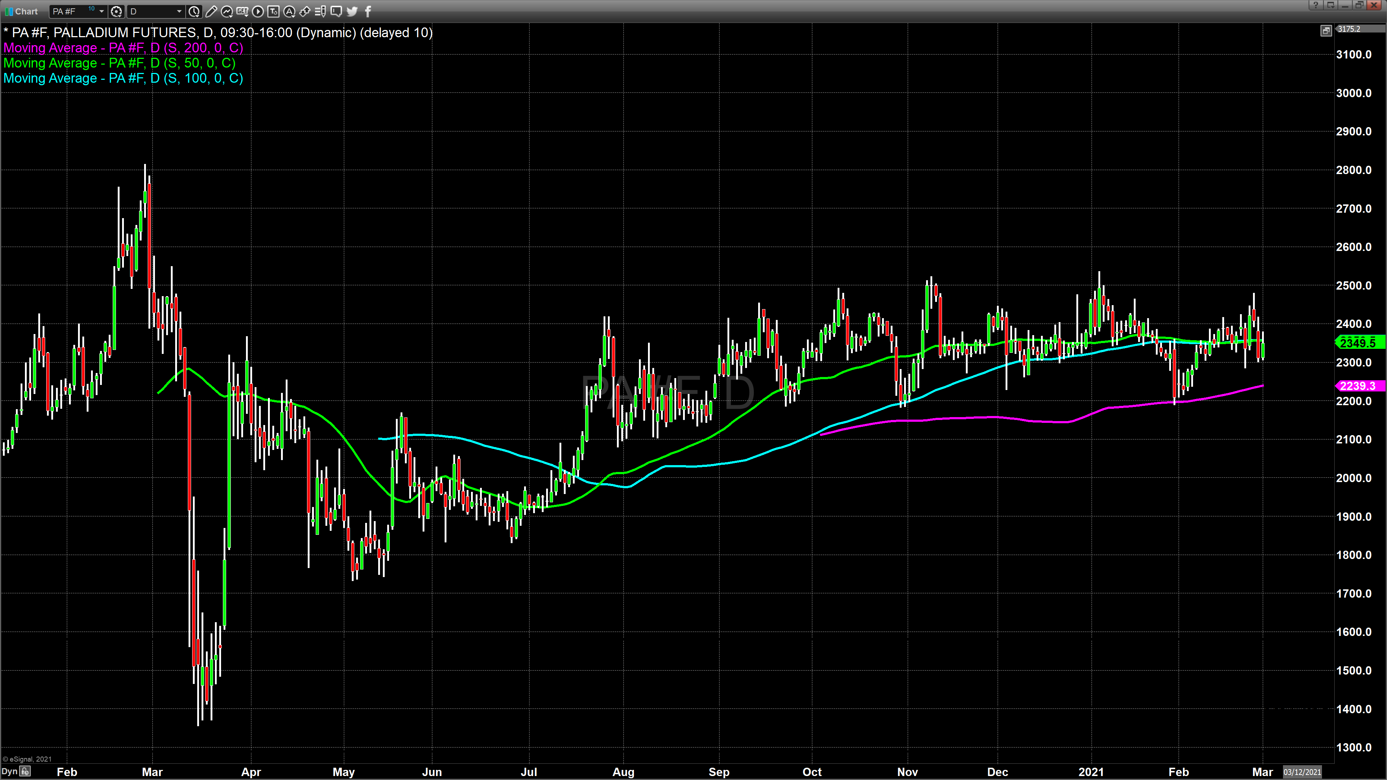Click the 2500.0 price axis label
This screenshot has height=780, width=1387.
1354,285
